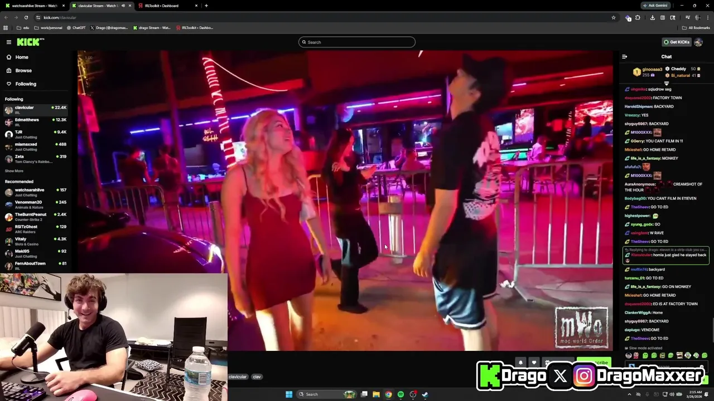Viewport: 714px width, 401px height.
Task: Open the Chrome extensions puzzle icon
Action: (x=639, y=17)
